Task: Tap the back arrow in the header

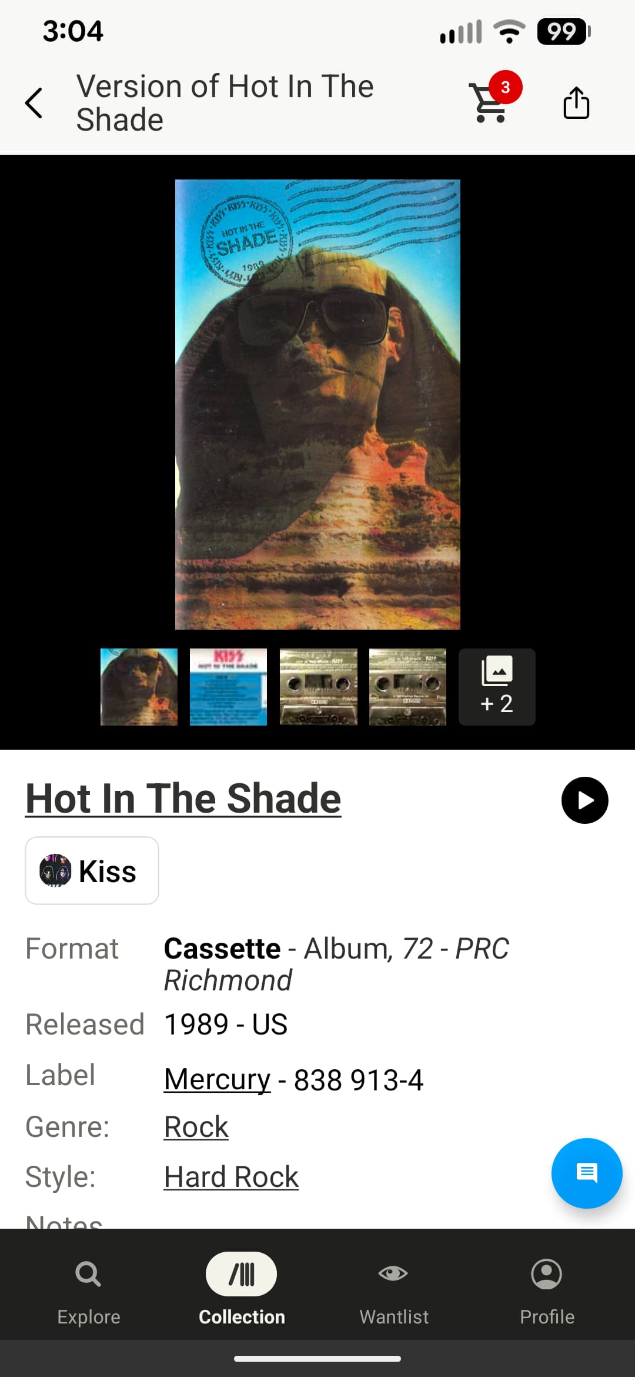Action: (34, 103)
